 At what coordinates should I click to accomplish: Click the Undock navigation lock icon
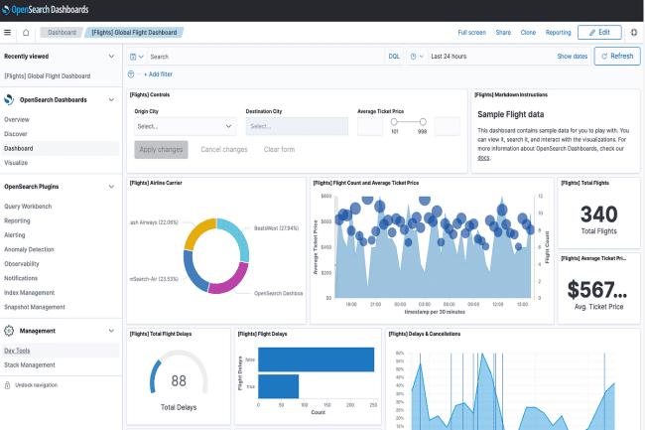tap(7, 385)
